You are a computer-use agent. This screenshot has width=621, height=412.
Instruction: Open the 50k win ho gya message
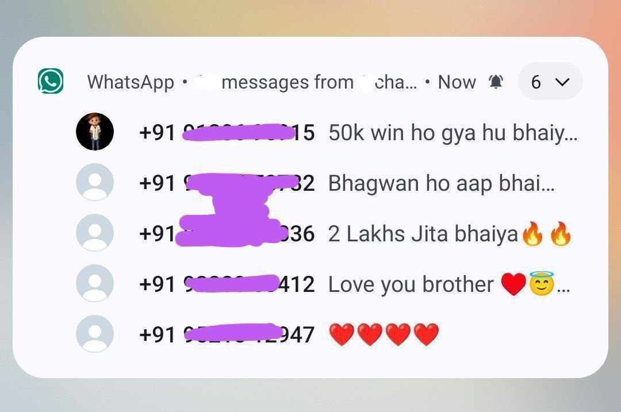[453, 133]
